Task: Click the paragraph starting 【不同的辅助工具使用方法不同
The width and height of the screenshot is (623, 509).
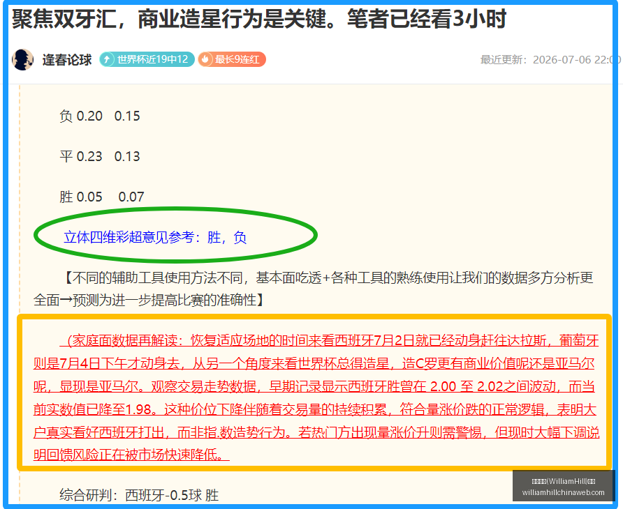Action: coord(314,289)
